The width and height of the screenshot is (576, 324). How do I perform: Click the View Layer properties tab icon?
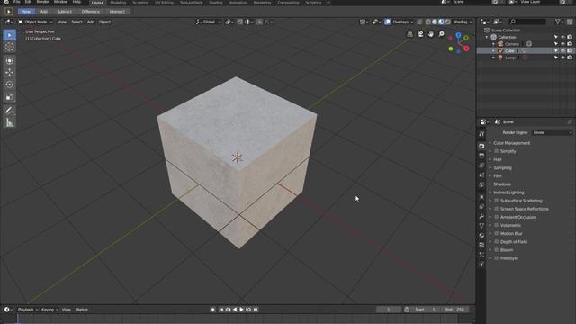tap(481, 166)
